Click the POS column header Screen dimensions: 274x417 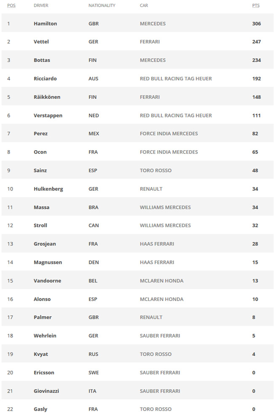click(11, 5)
